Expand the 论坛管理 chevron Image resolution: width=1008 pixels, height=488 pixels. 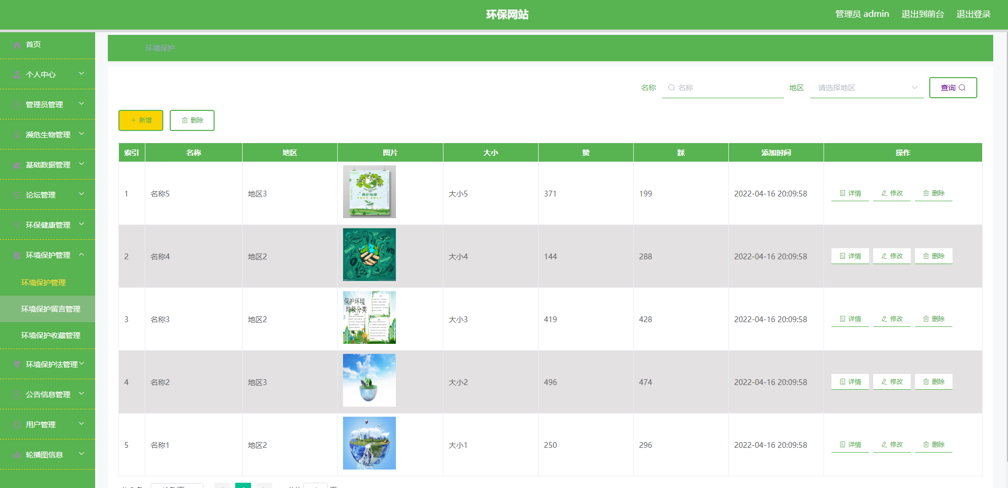[x=81, y=194]
